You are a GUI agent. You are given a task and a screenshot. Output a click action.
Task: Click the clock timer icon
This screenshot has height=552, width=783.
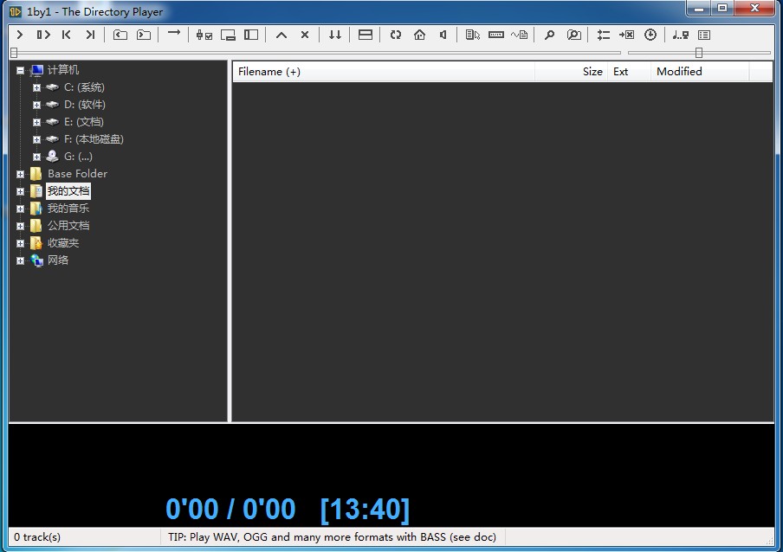click(650, 35)
